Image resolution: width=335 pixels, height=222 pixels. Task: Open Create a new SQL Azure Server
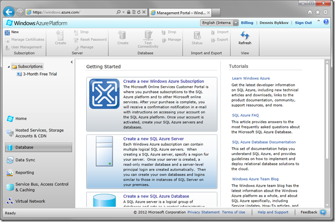(153, 139)
